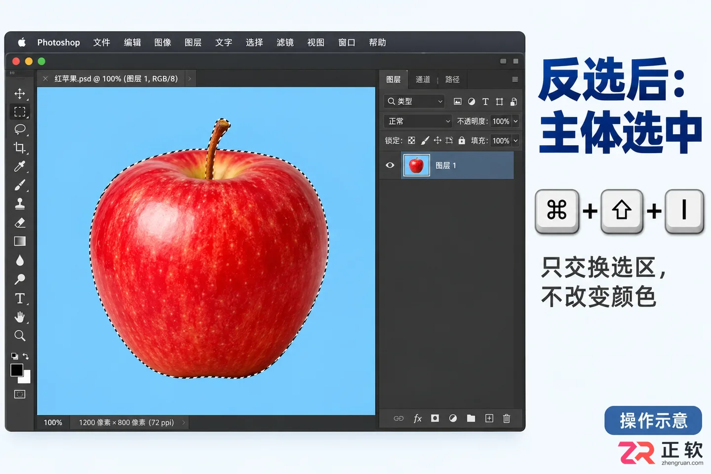Viewport: 711px width, 474px height.
Task: Open the Layers panel options menu
Action: click(515, 79)
